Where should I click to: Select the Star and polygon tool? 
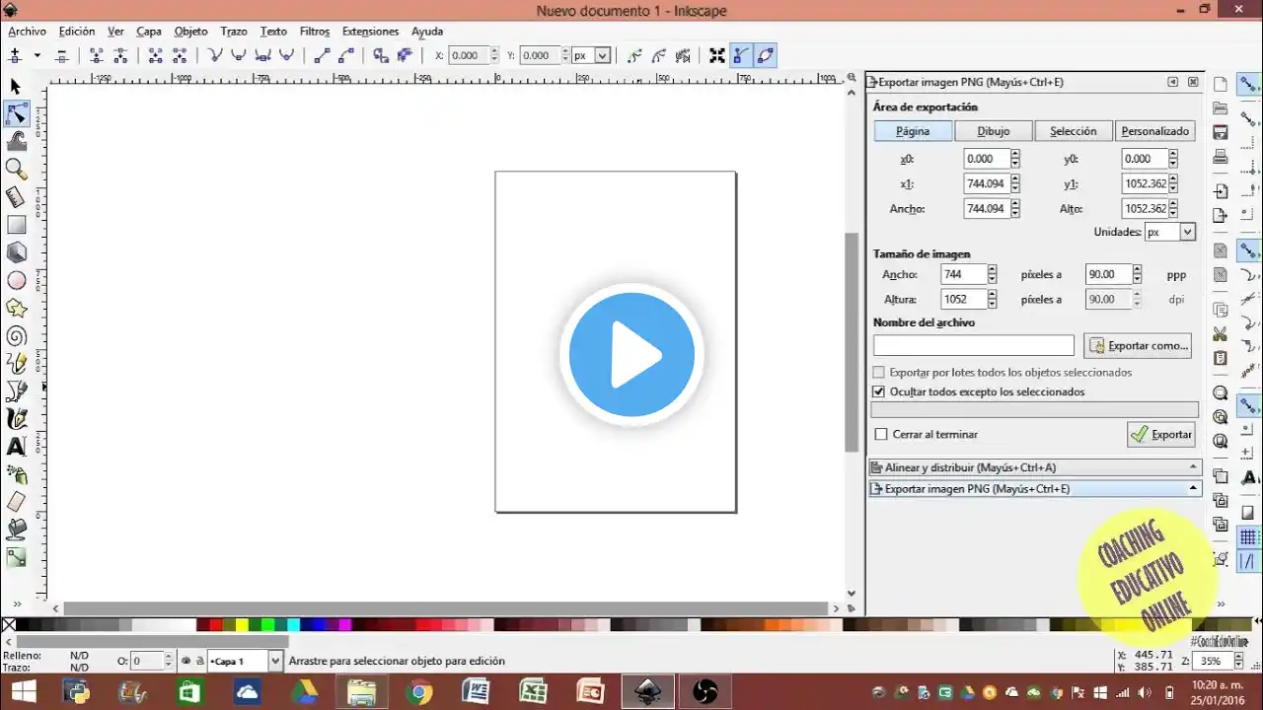tap(16, 309)
